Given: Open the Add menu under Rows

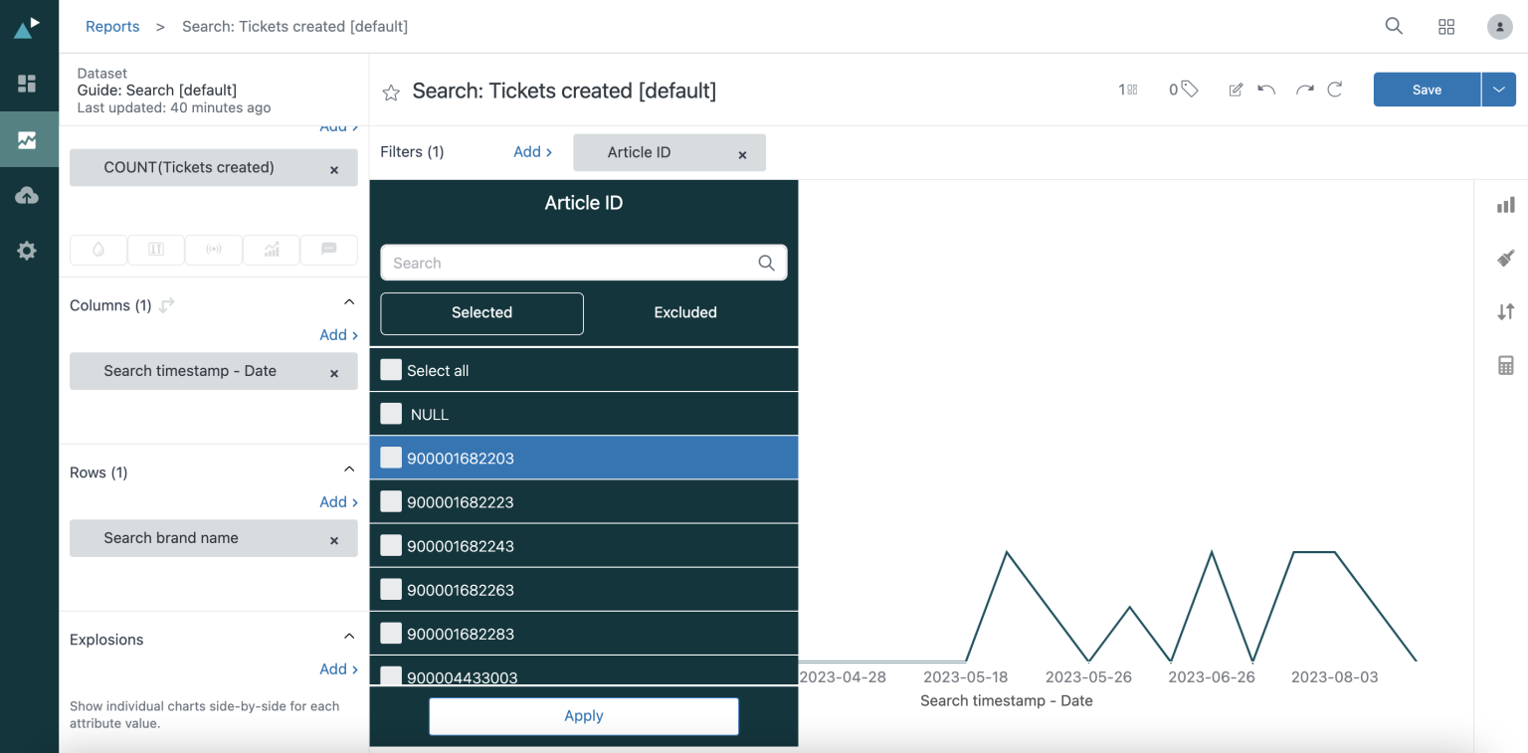Looking at the screenshot, I should 338,502.
